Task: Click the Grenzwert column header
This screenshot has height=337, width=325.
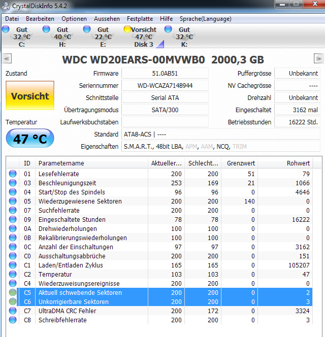Action: (x=239, y=163)
